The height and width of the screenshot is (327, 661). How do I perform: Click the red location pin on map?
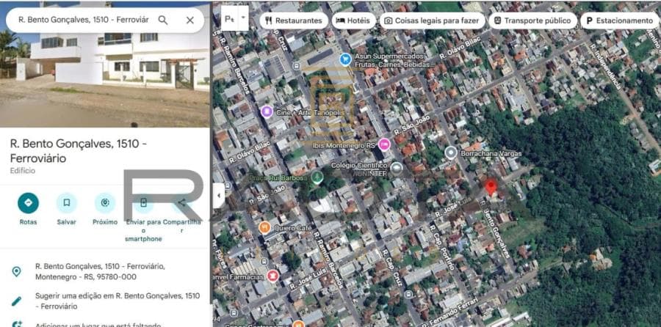491,187
